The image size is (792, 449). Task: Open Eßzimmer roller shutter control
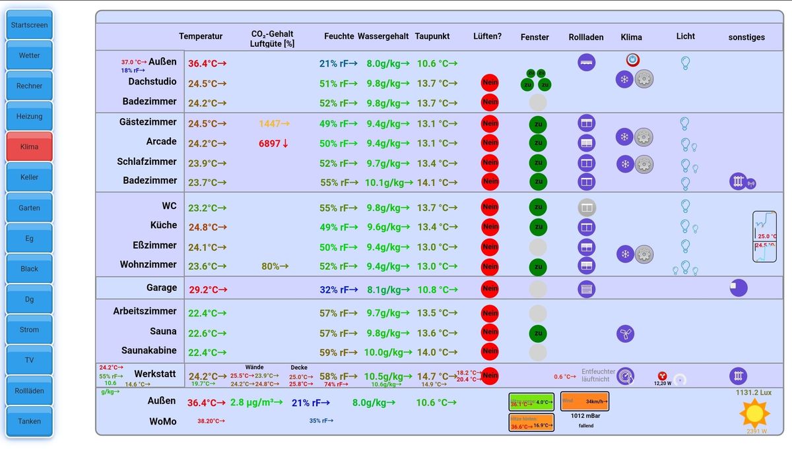(x=586, y=247)
